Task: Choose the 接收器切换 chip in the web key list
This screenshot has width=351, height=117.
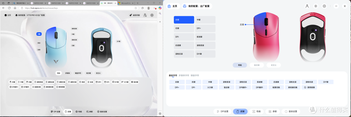Action: [48, 87]
